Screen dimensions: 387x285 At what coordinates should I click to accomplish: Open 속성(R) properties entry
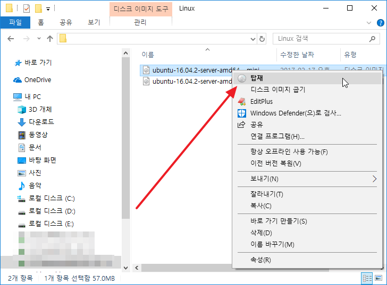pos(307,260)
